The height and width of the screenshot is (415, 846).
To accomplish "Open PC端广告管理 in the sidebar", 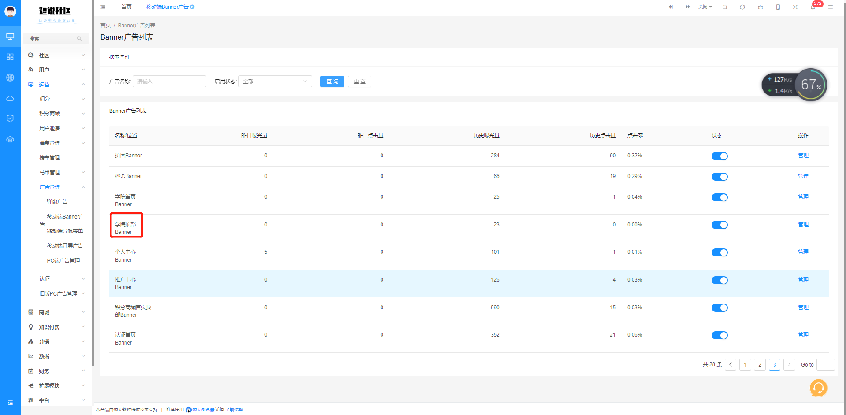I will coord(63,261).
